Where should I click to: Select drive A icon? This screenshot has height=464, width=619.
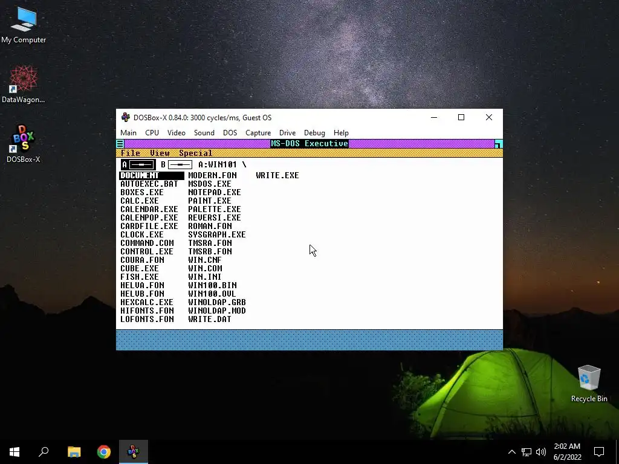(138, 164)
